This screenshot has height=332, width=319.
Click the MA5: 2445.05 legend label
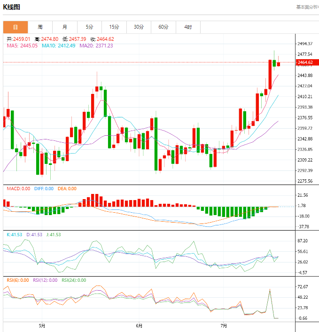point(22,46)
